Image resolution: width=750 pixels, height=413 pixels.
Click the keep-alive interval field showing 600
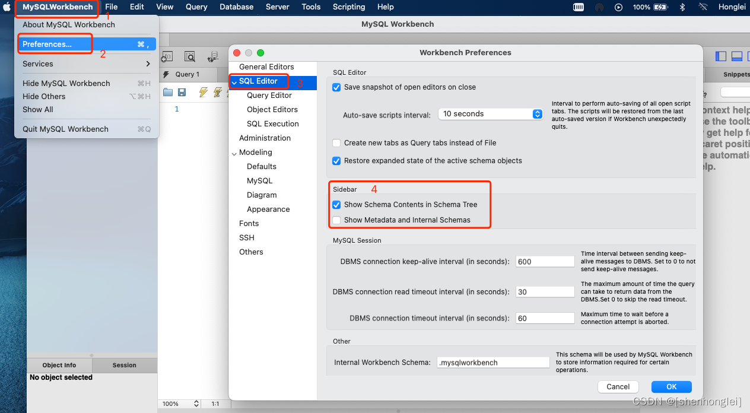(x=545, y=262)
